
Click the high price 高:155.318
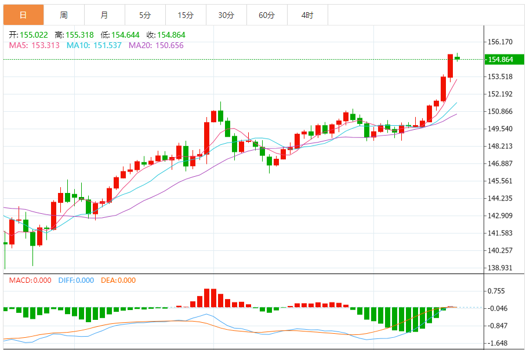(x=74, y=35)
